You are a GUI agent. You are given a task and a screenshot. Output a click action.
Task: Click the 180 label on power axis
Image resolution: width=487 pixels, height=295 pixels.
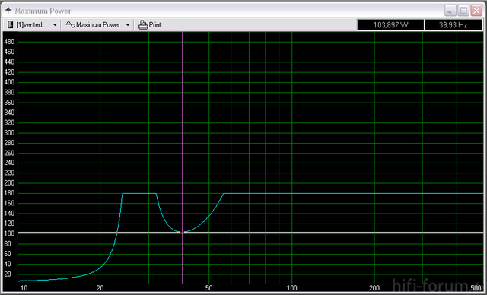pyautogui.click(x=9, y=193)
